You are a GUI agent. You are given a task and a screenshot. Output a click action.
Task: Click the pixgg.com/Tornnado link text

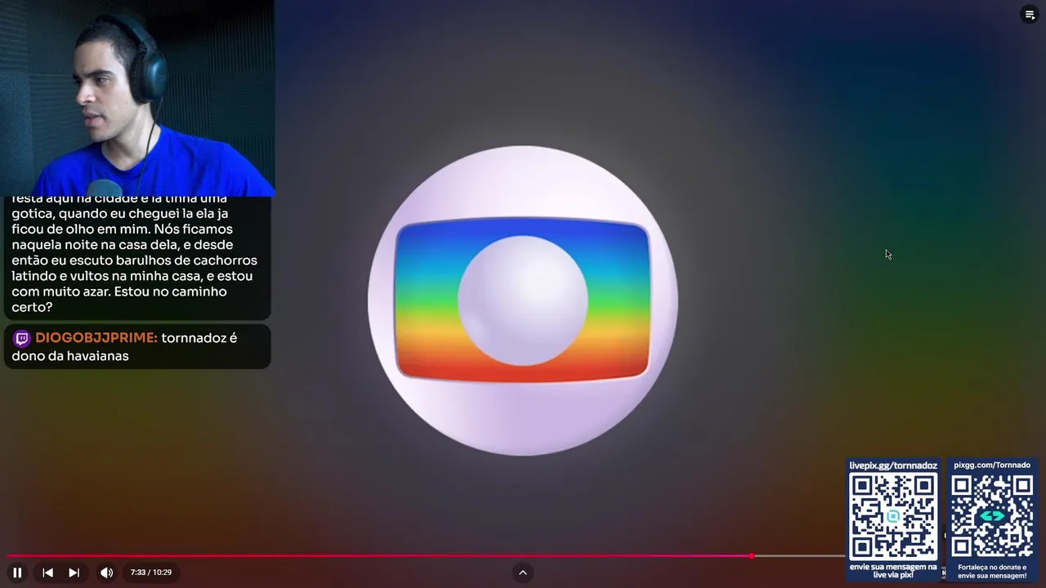pos(992,465)
